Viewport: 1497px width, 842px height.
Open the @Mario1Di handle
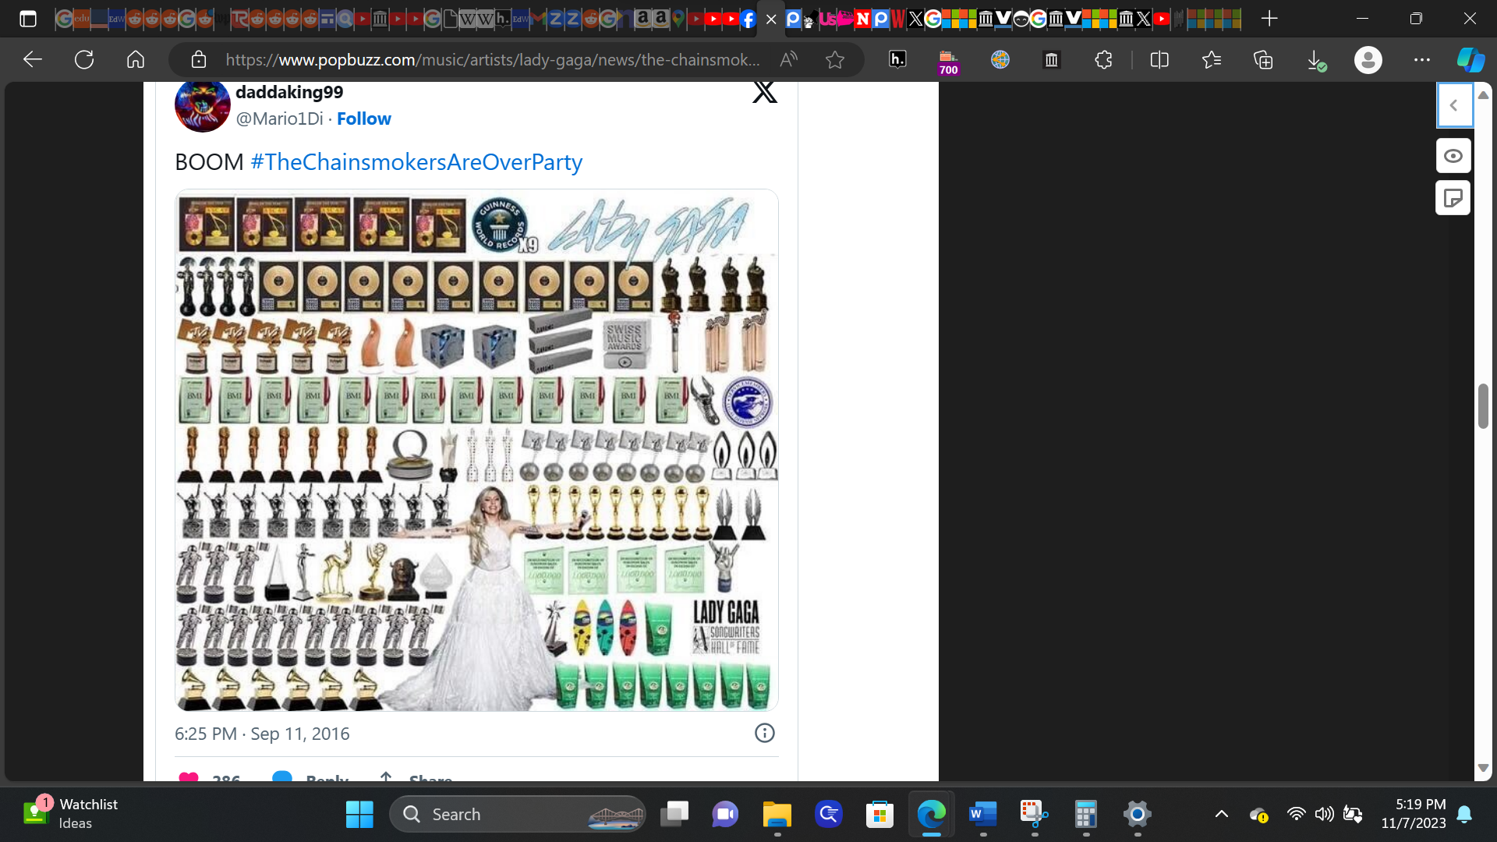279,119
